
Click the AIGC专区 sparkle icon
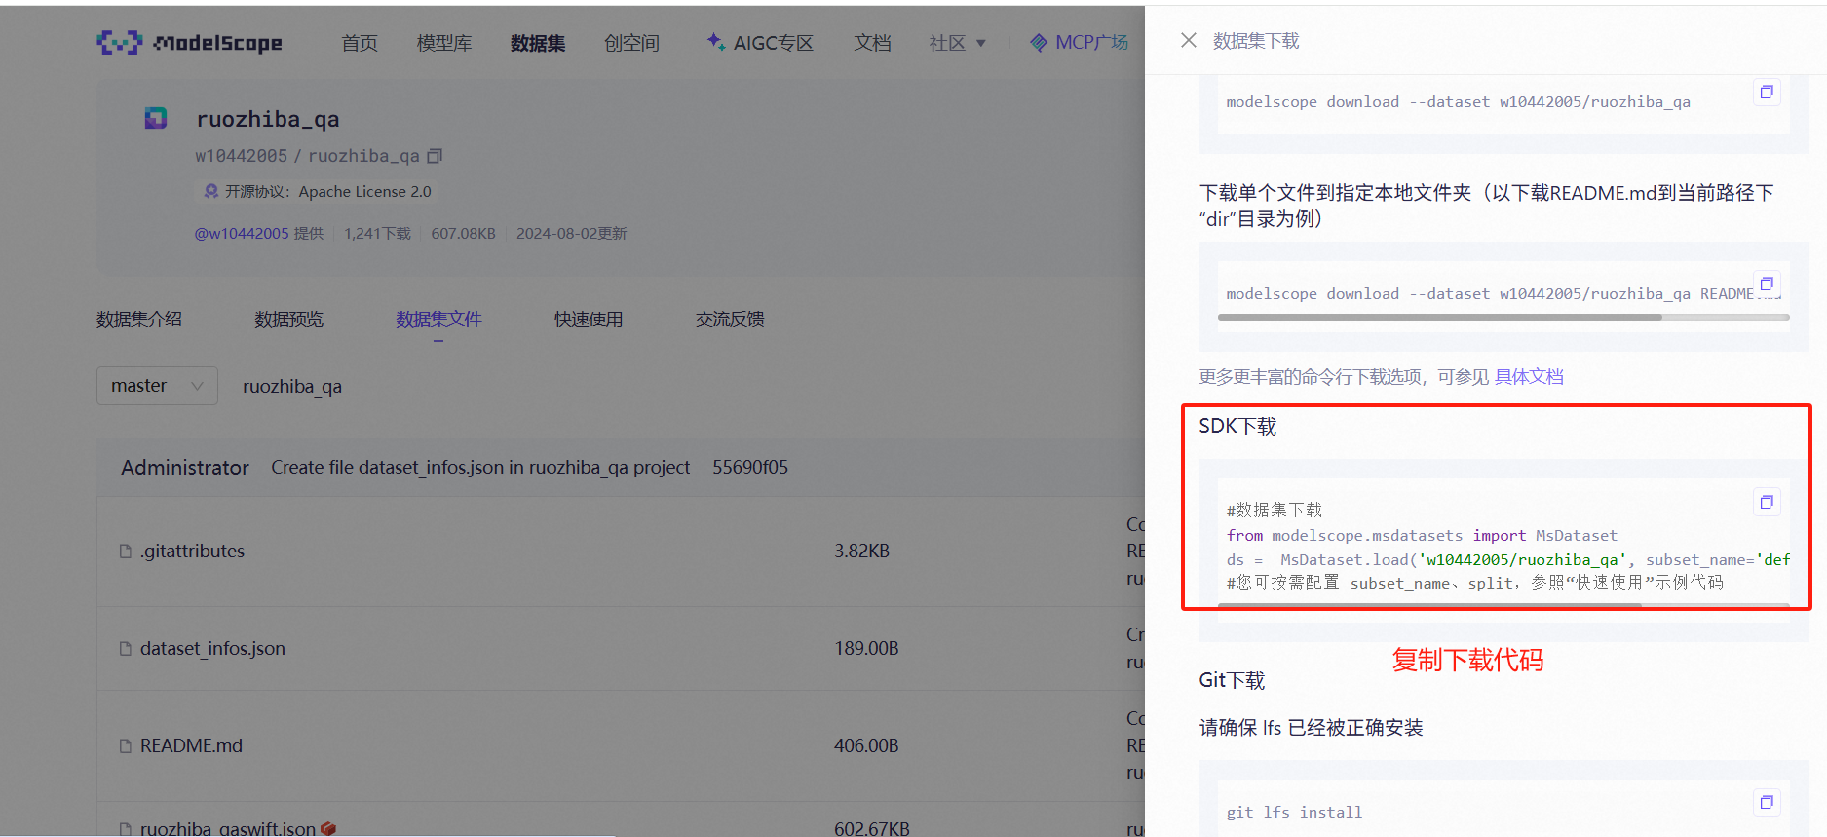[x=715, y=41]
